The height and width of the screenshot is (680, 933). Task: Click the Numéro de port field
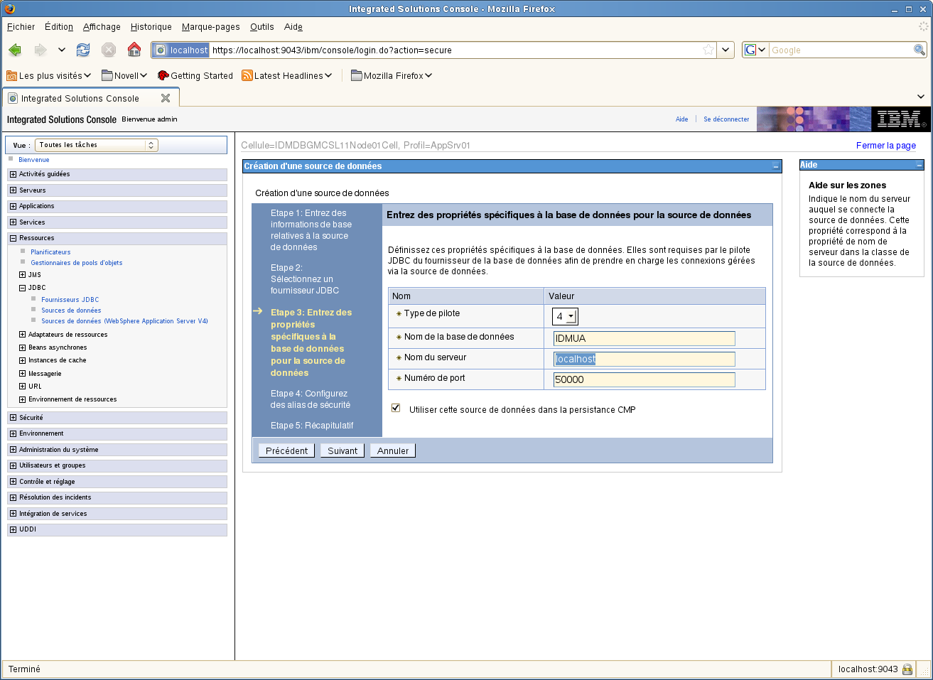pyautogui.click(x=644, y=379)
